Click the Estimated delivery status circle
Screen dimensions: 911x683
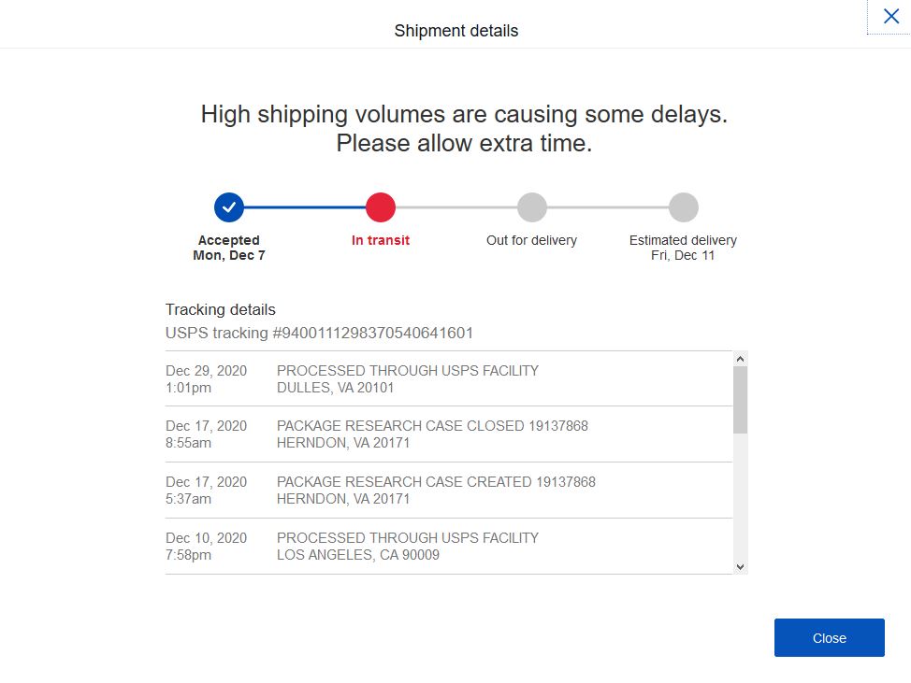click(684, 207)
